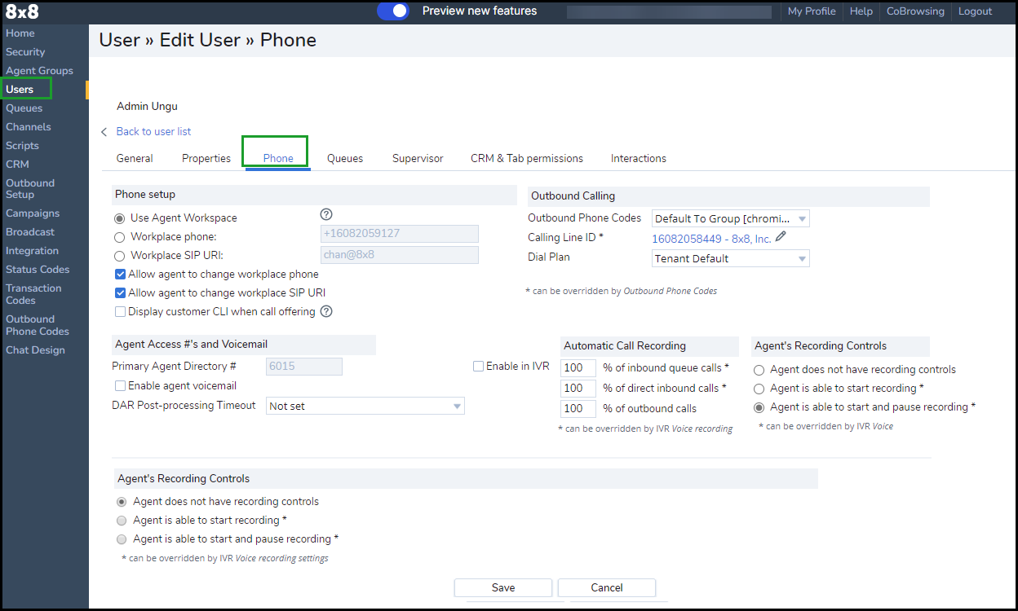This screenshot has height=611, width=1018.
Task: Click the help icon next to Display customer CLI
Action: [x=326, y=311]
